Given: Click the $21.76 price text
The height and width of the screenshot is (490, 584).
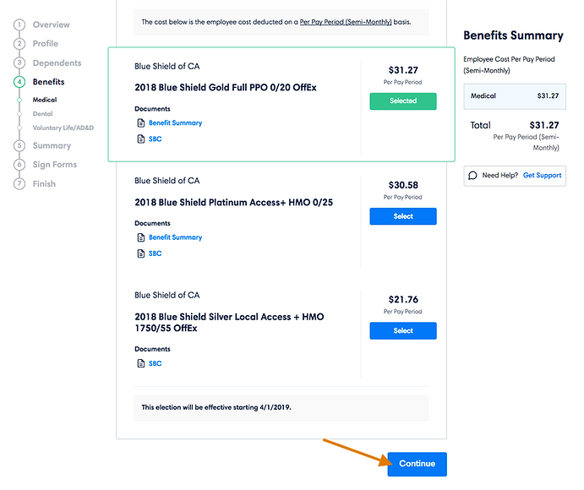Looking at the screenshot, I should click(x=403, y=299).
